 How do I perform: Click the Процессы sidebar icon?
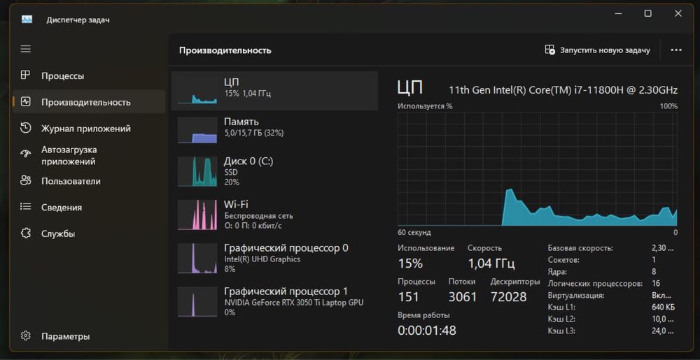click(25, 75)
